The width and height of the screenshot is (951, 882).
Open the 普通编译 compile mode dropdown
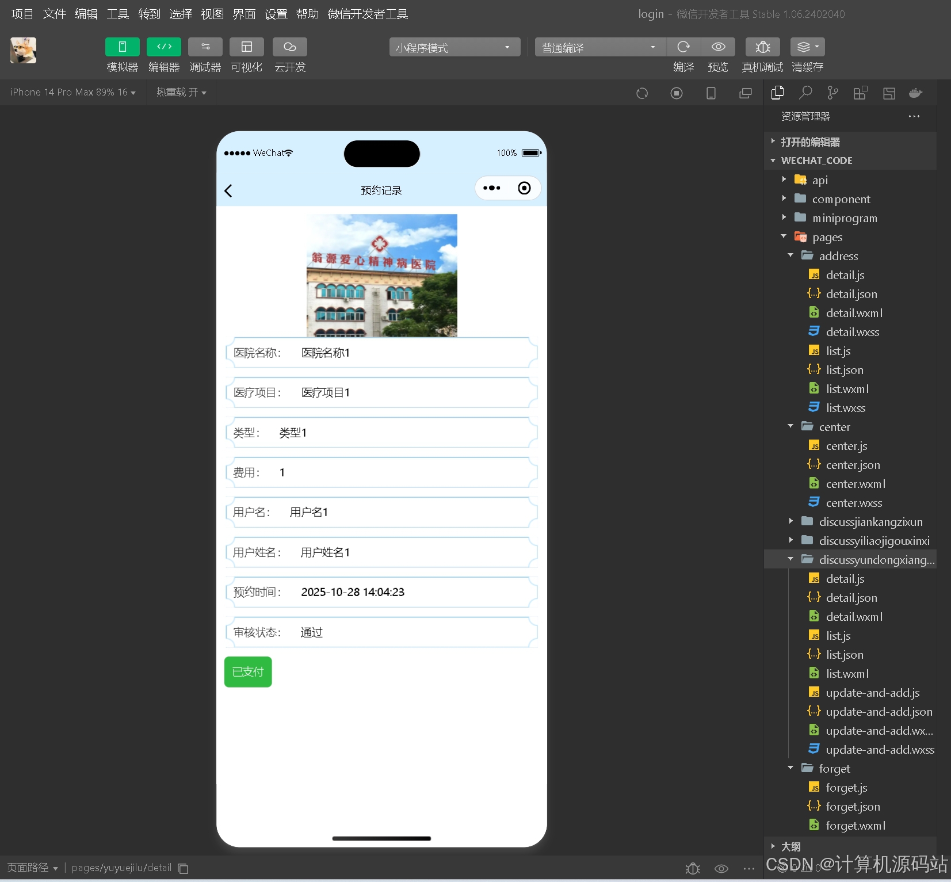[601, 47]
